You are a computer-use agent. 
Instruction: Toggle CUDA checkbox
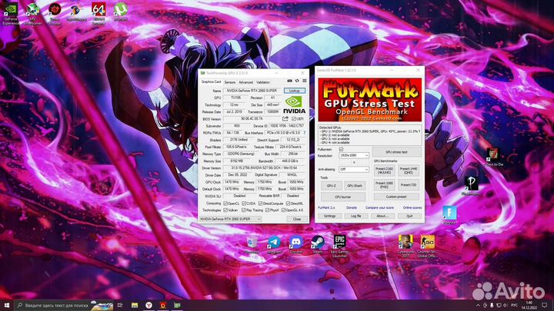244,203
